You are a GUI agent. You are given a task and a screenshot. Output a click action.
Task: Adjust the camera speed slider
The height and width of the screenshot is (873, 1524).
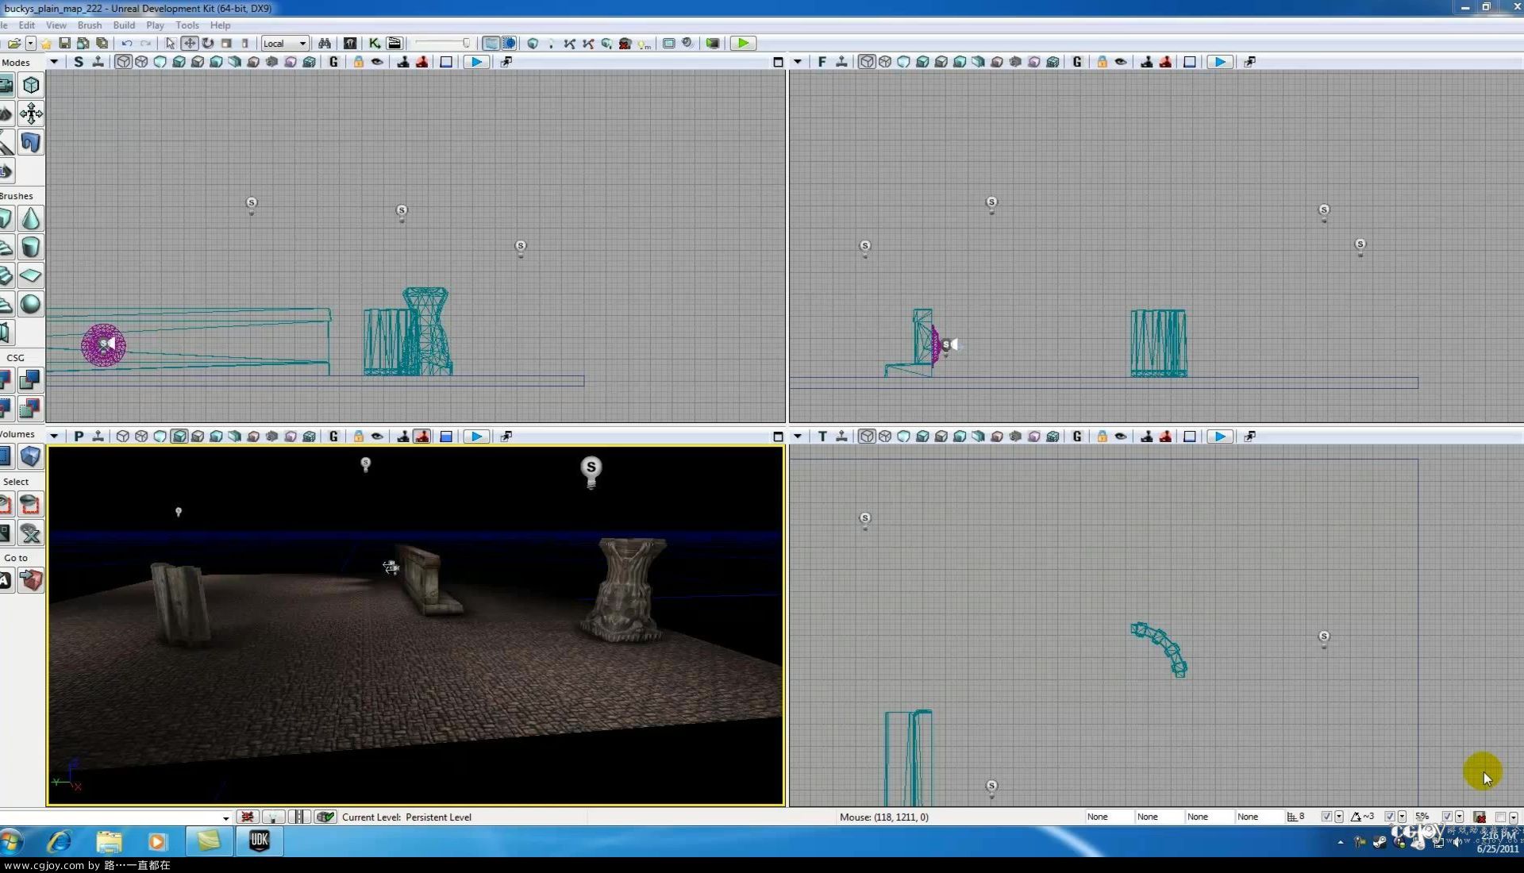tap(443, 44)
